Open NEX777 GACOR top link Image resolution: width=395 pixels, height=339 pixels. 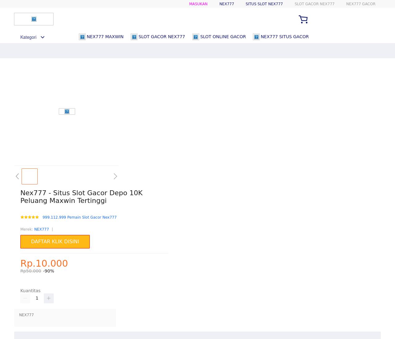(360, 4)
